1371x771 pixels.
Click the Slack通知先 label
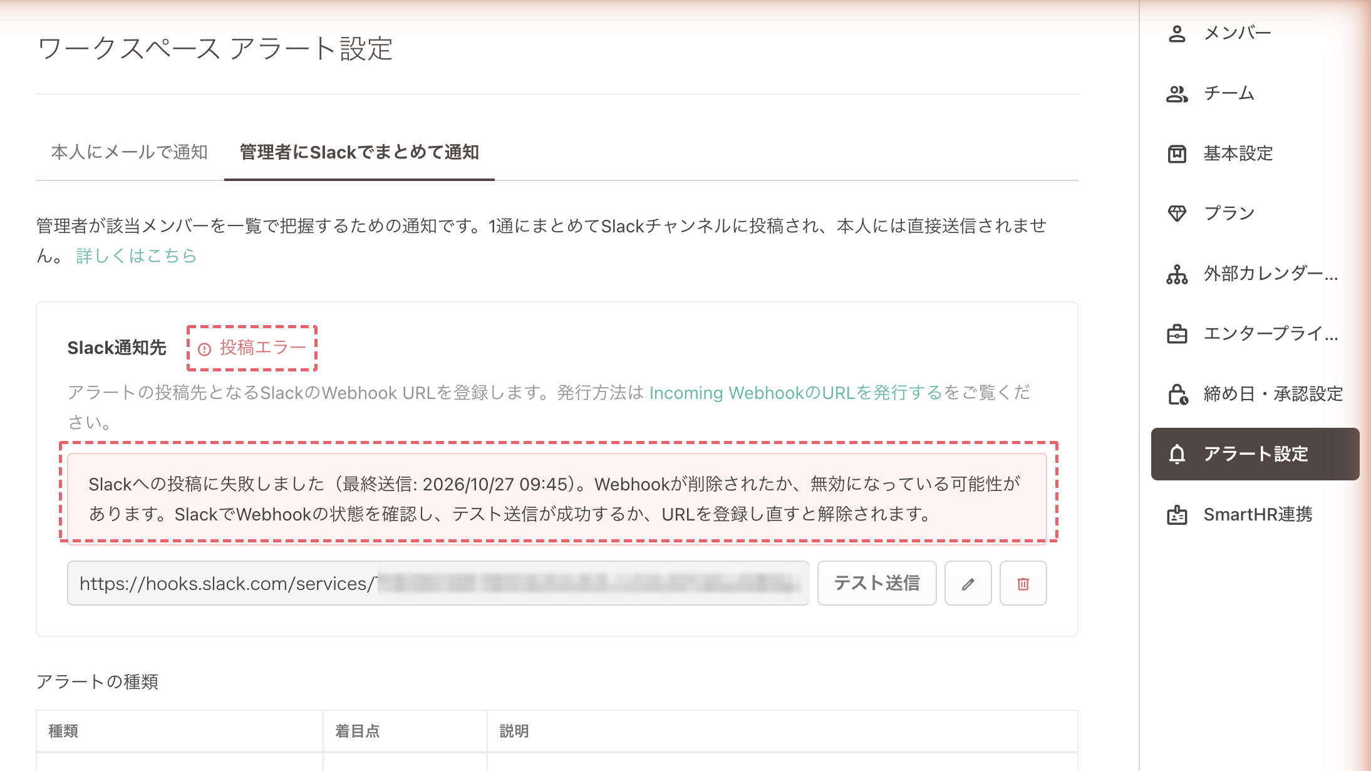coord(116,348)
